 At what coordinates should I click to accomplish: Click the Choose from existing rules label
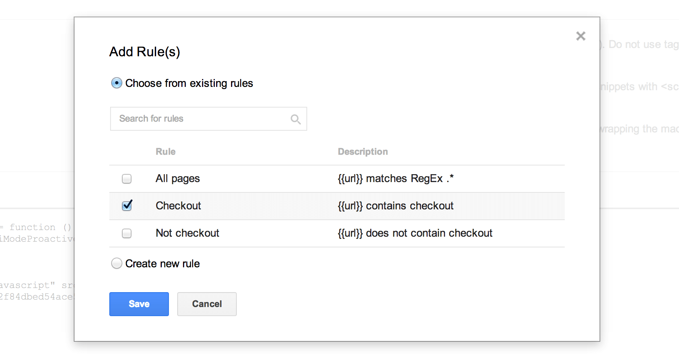pos(189,83)
